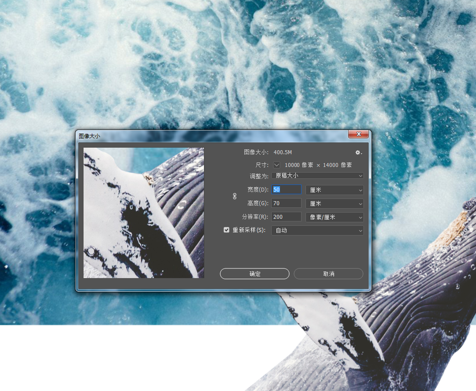
Task: Confirm with the 确定 button
Action: pyautogui.click(x=254, y=274)
